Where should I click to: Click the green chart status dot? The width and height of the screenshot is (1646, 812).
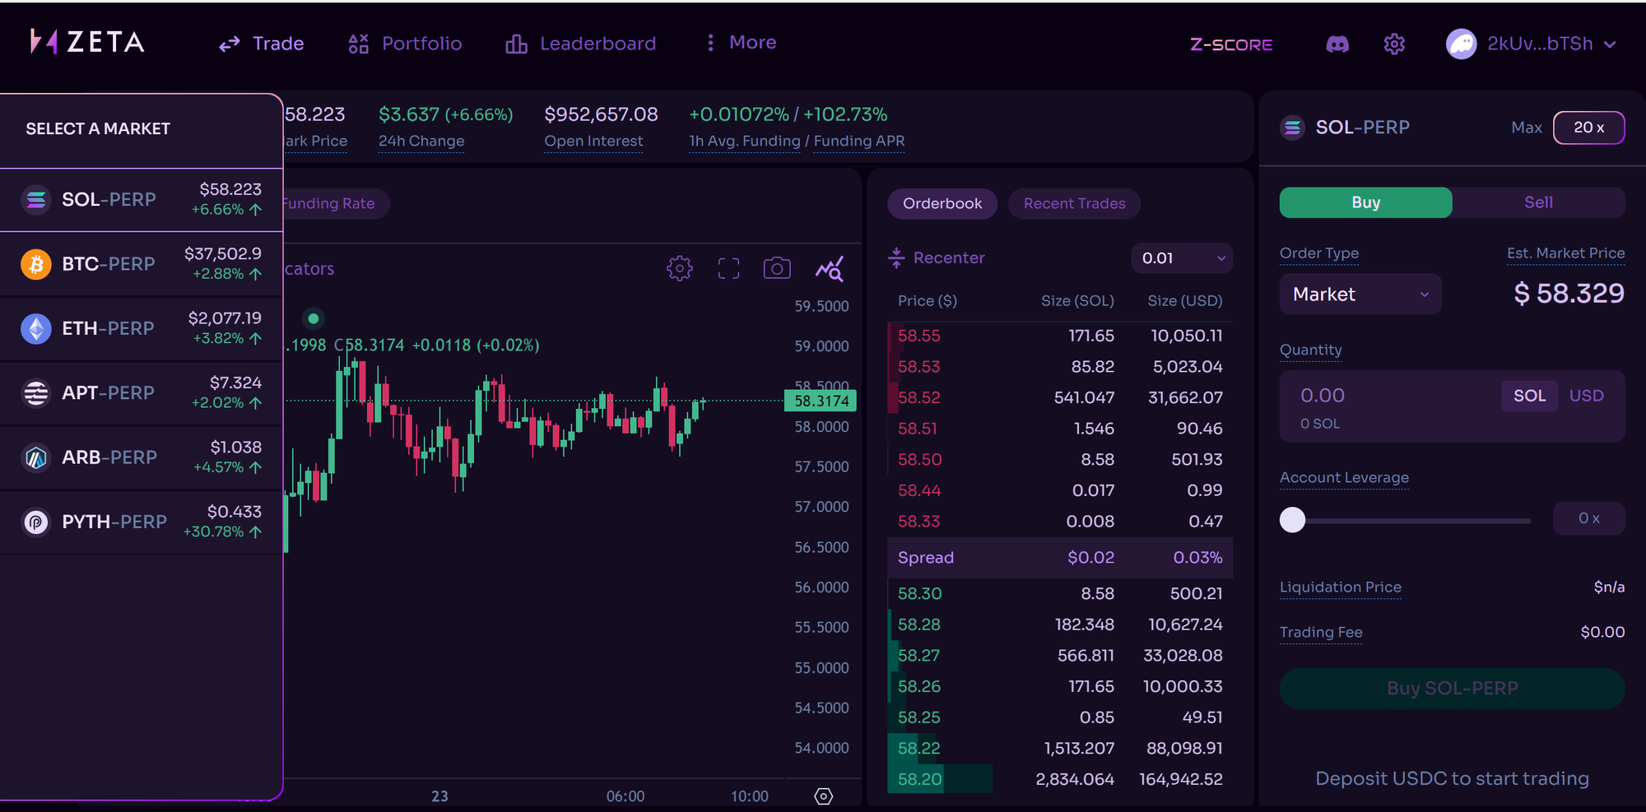(x=314, y=318)
